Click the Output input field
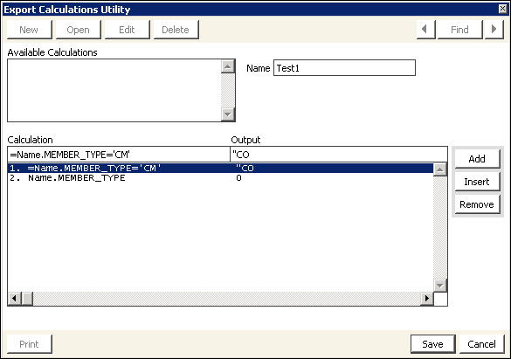Screen dimensions: 511x359 339,155
